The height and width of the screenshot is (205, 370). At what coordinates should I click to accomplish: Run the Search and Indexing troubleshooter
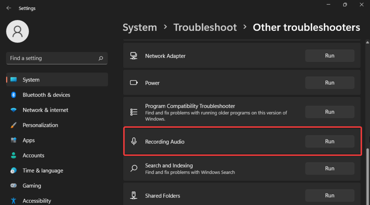pos(329,169)
